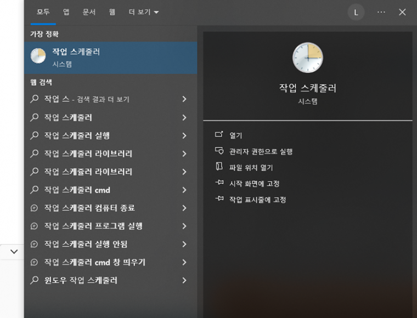Click the 열기 open icon
417x318 pixels.
[x=219, y=134]
